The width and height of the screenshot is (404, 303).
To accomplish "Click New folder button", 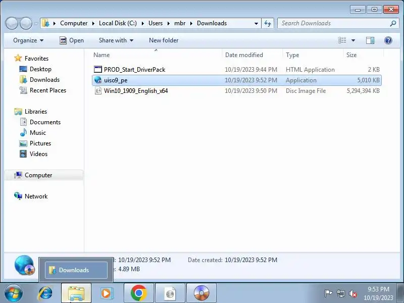I will [164, 40].
